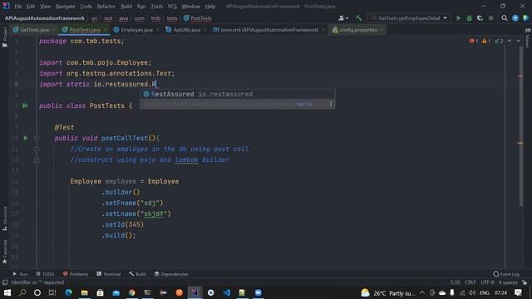
Task: Run postCallTest method from gutter icon
Action: (x=26, y=138)
